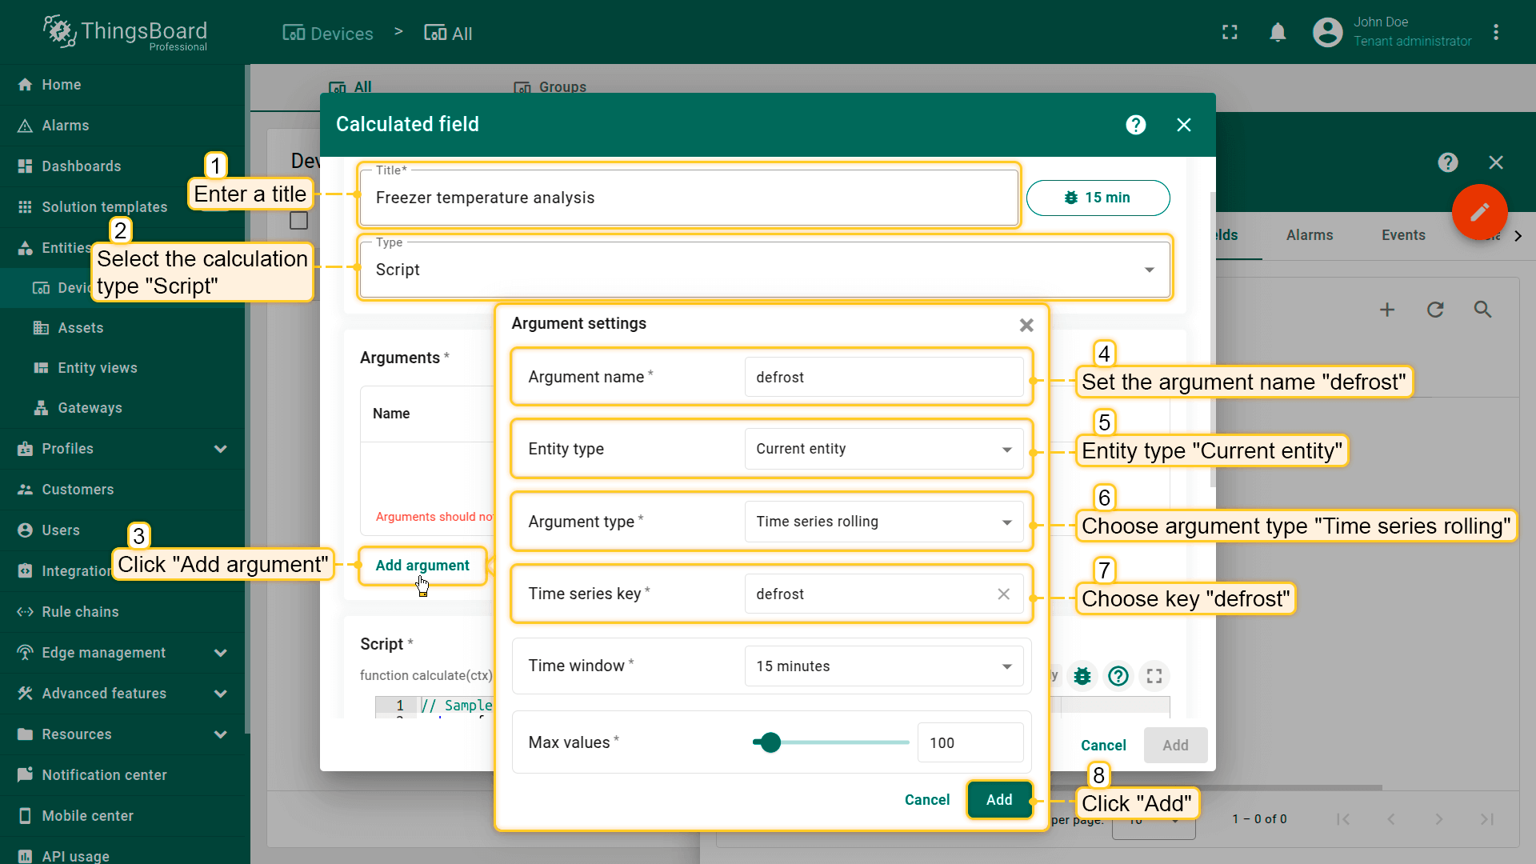Click the Add argument button
Screen dimensions: 1536x864
pos(422,566)
